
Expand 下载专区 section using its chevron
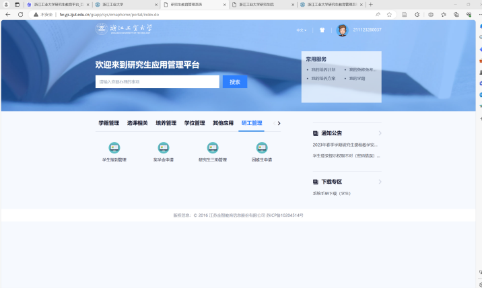[x=380, y=182]
